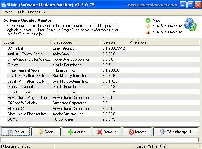This screenshot has height=149, width=202.
Task: Minimize the SUMo window
Action: click(183, 5)
